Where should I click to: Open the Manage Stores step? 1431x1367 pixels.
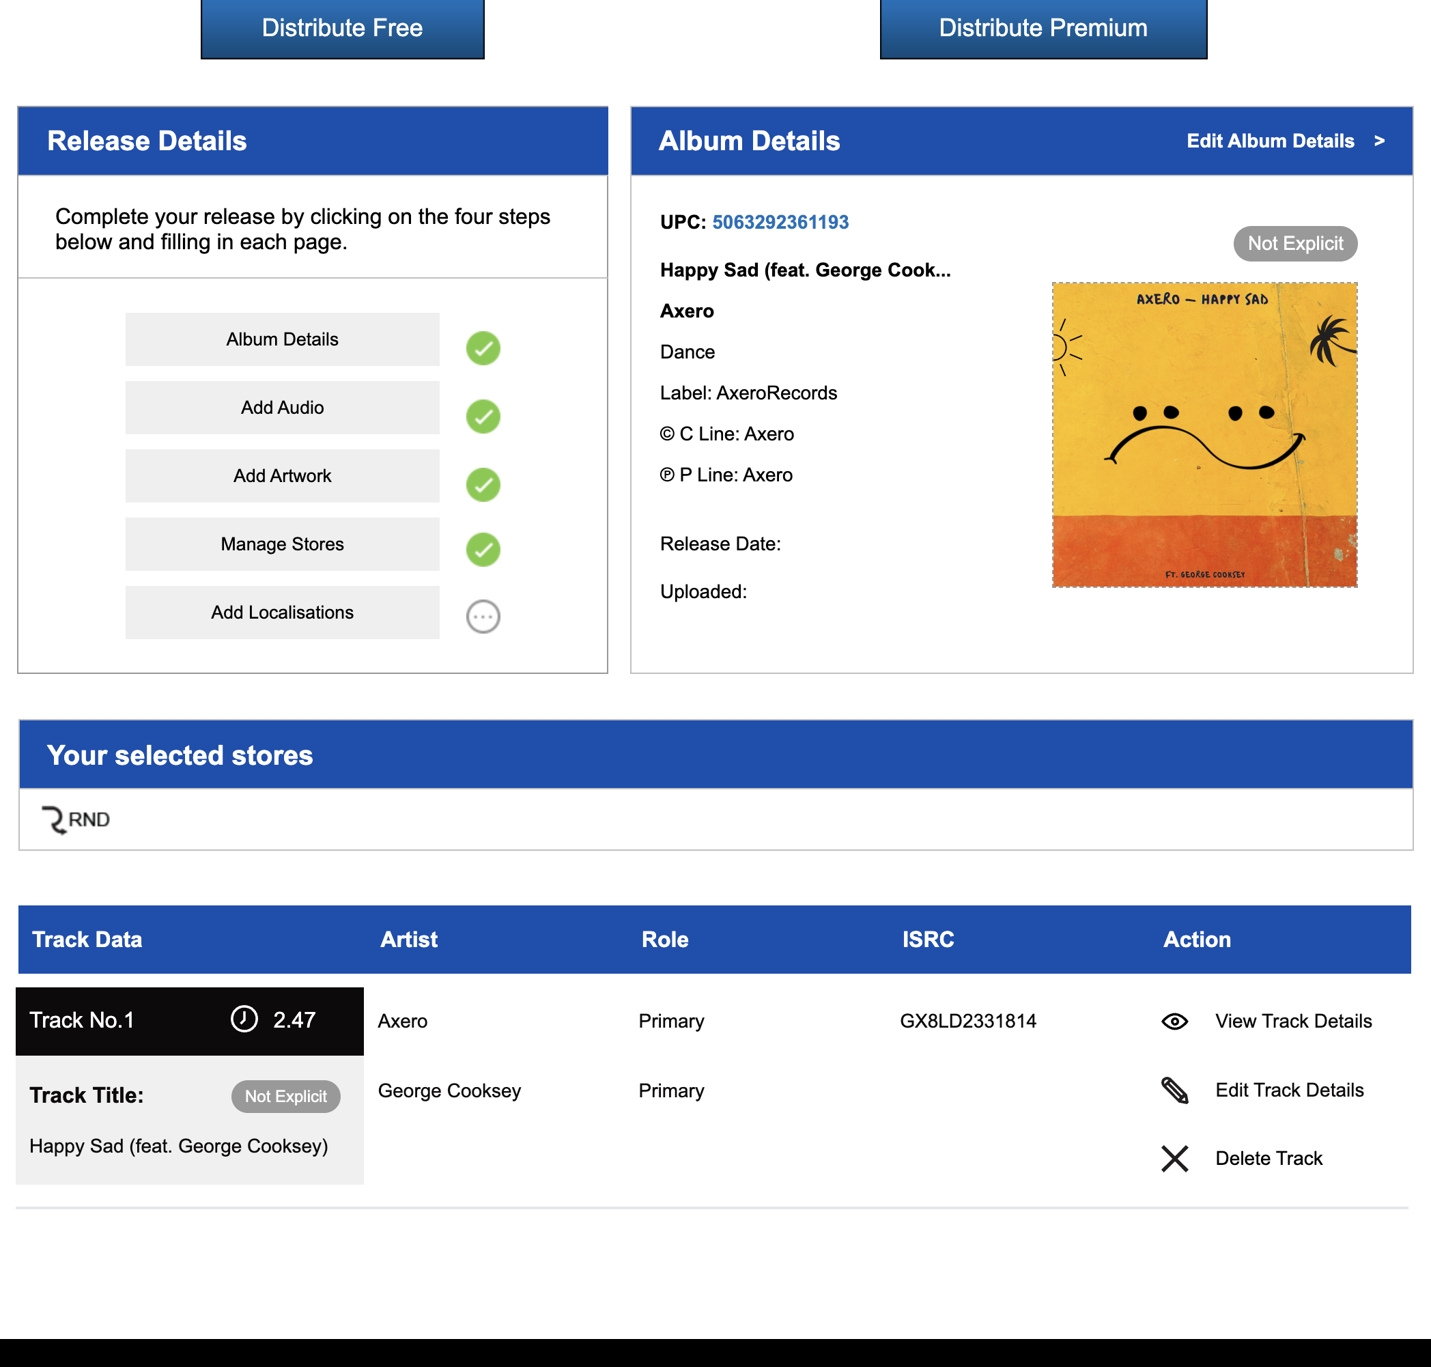click(282, 544)
